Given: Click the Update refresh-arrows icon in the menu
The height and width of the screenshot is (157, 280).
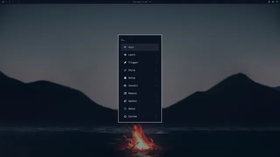Looking at the screenshot, I should [x=125, y=101].
